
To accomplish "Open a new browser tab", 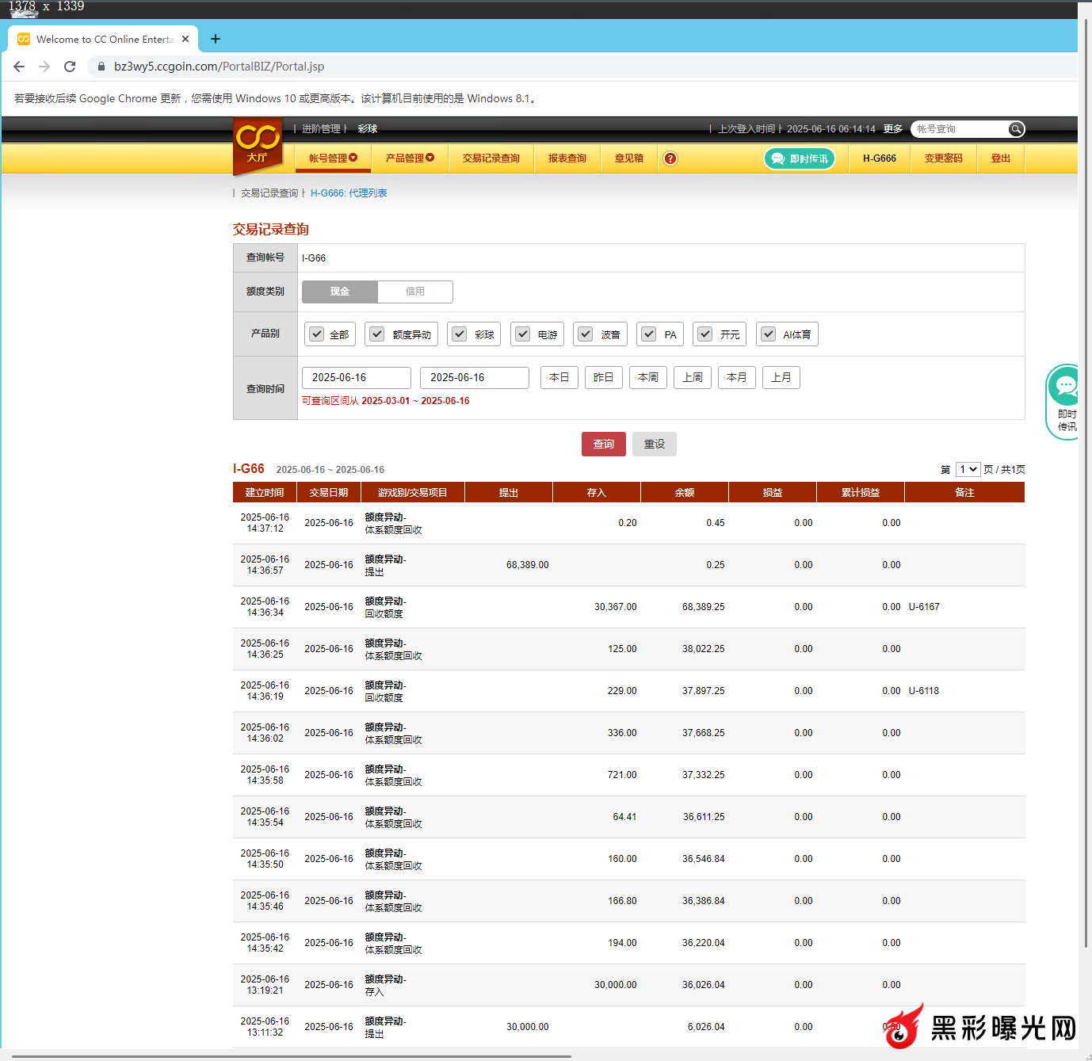I will point(216,39).
